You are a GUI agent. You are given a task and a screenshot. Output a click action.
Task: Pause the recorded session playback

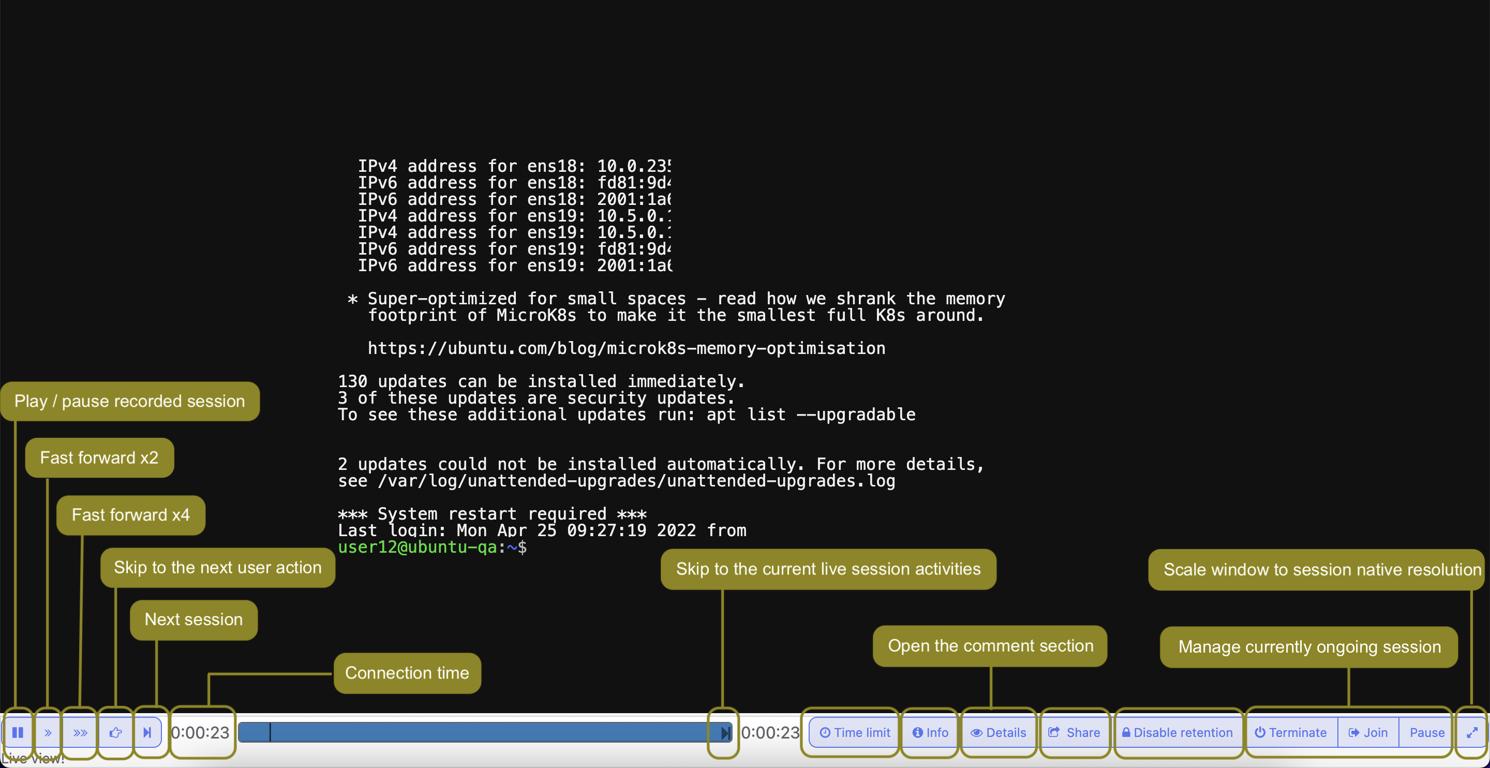tap(18, 733)
